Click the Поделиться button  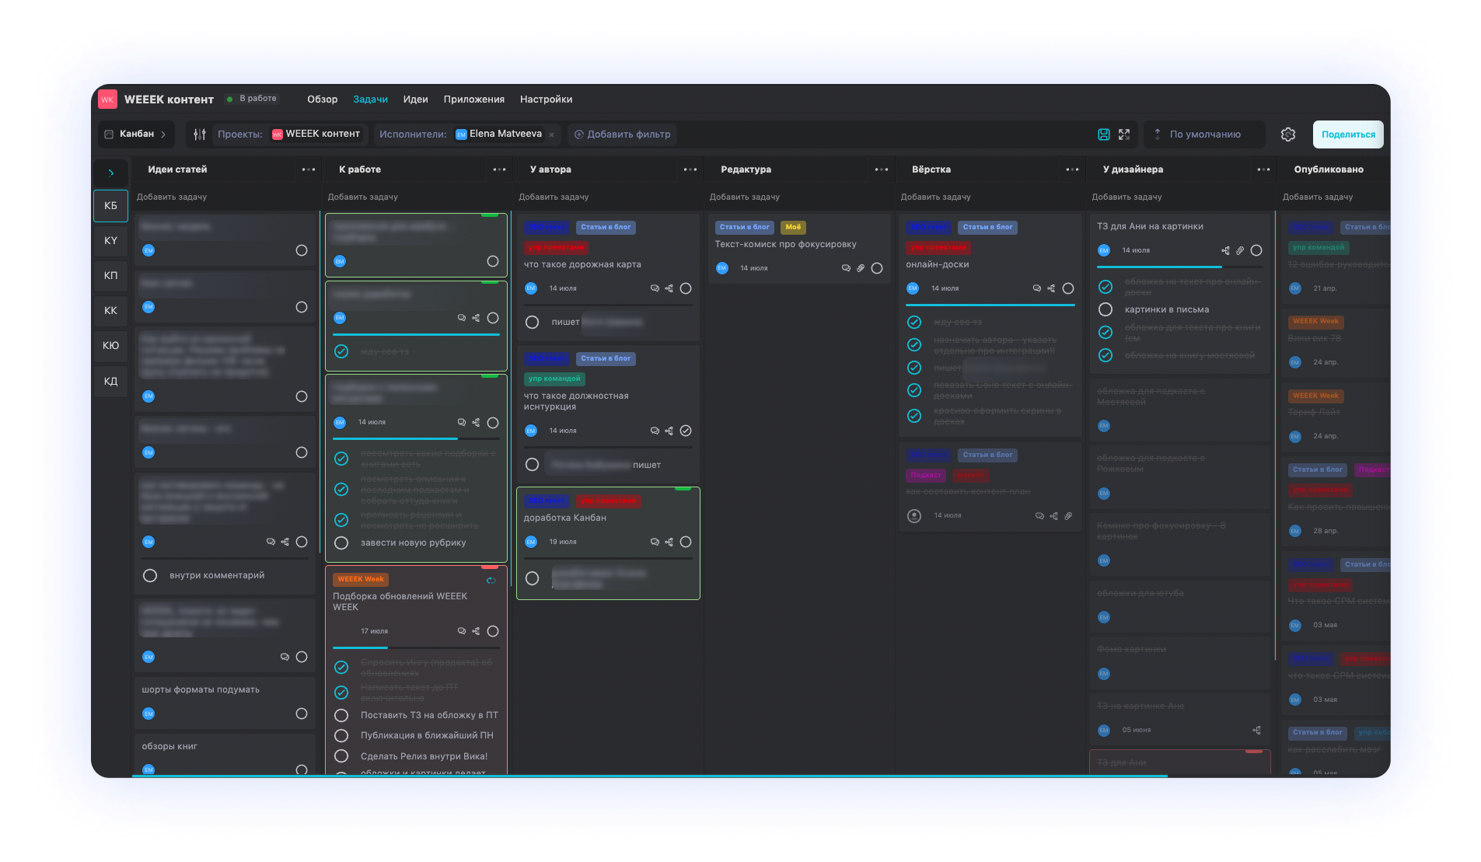point(1348,134)
